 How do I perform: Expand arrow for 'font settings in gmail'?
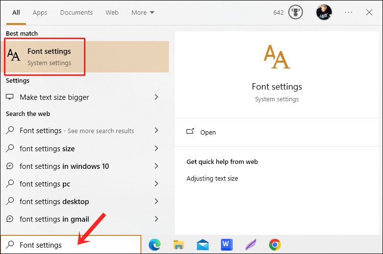click(x=157, y=219)
